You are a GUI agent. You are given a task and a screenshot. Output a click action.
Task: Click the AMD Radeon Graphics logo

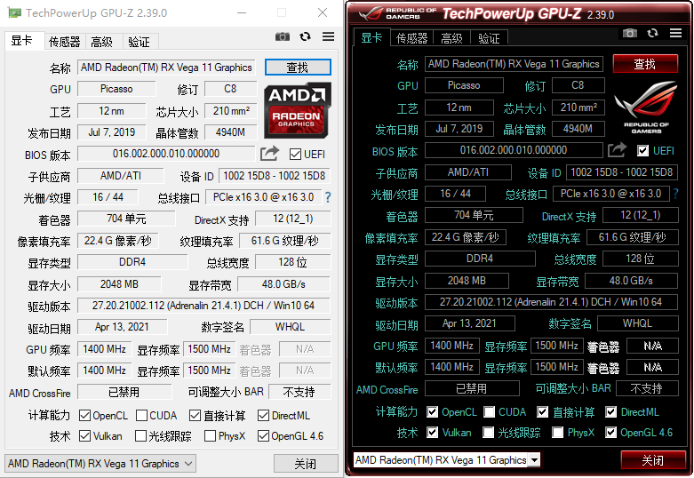tap(298, 110)
